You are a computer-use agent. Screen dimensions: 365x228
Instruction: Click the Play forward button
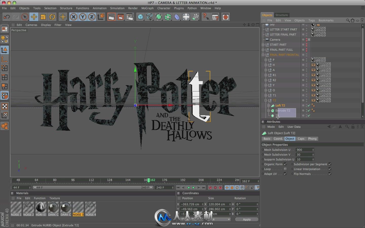pos(193,188)
